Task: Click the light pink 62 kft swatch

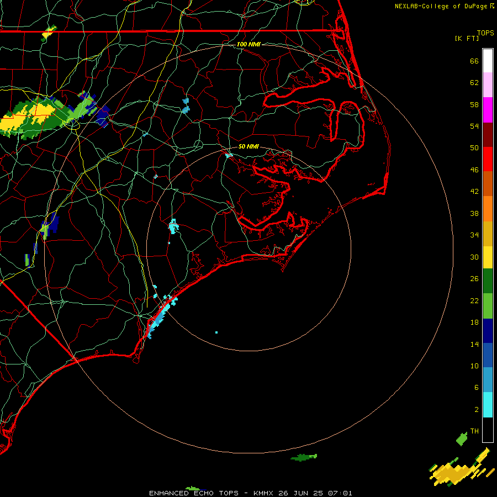Action: (488, 85)
